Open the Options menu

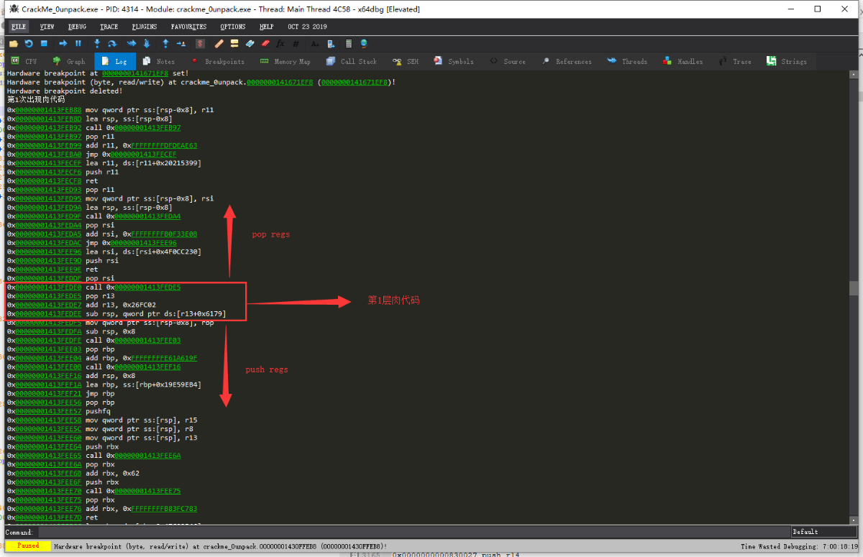point(233,27)
